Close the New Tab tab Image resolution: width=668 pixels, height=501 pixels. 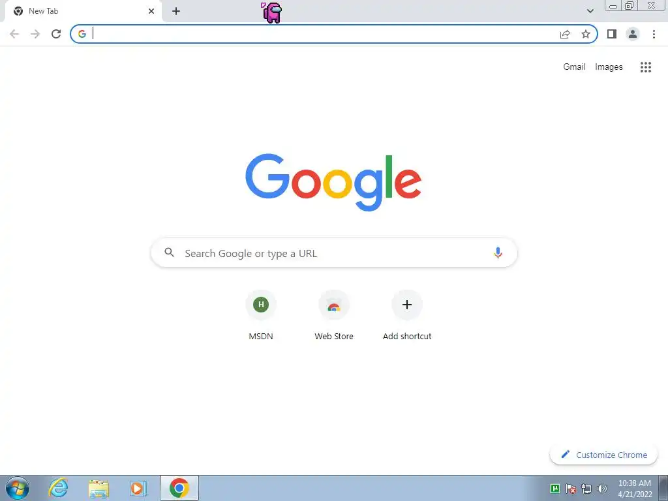(x=151, y=11)
